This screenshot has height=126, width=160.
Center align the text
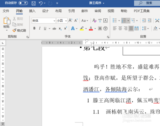click(x=120, y=28)
